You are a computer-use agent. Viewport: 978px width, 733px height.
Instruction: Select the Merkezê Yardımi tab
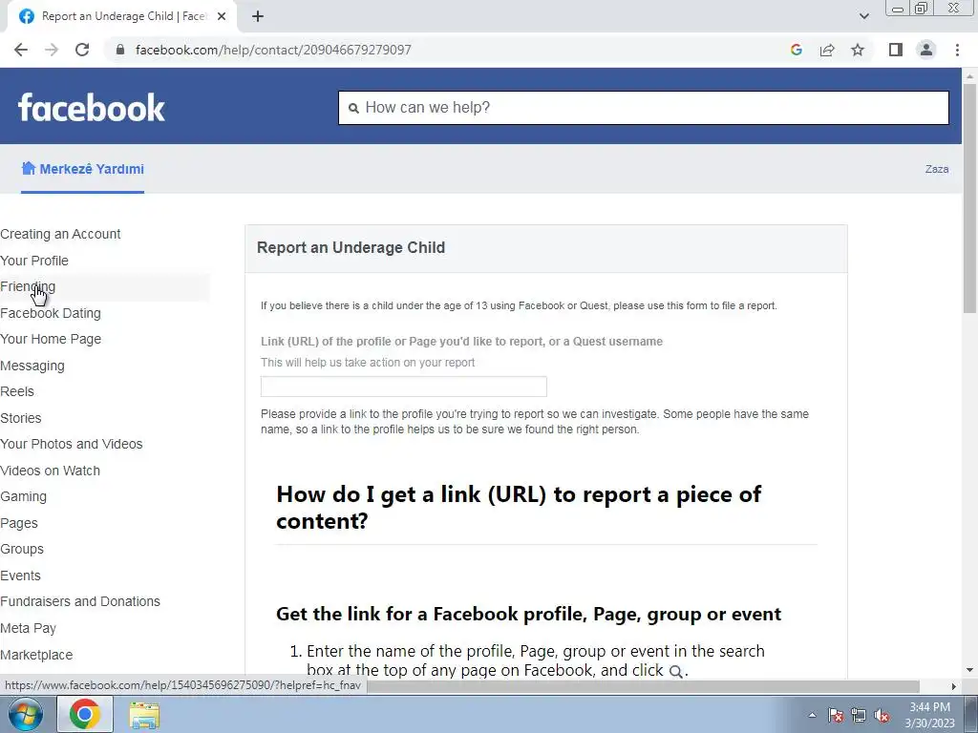coord(82,169)
